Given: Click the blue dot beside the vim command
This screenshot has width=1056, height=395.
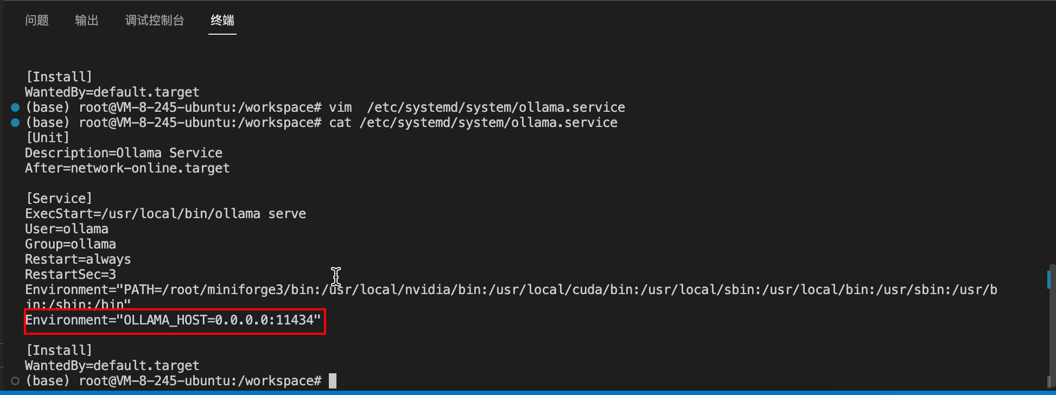Looking at the screenshot, I should (15, 107).
